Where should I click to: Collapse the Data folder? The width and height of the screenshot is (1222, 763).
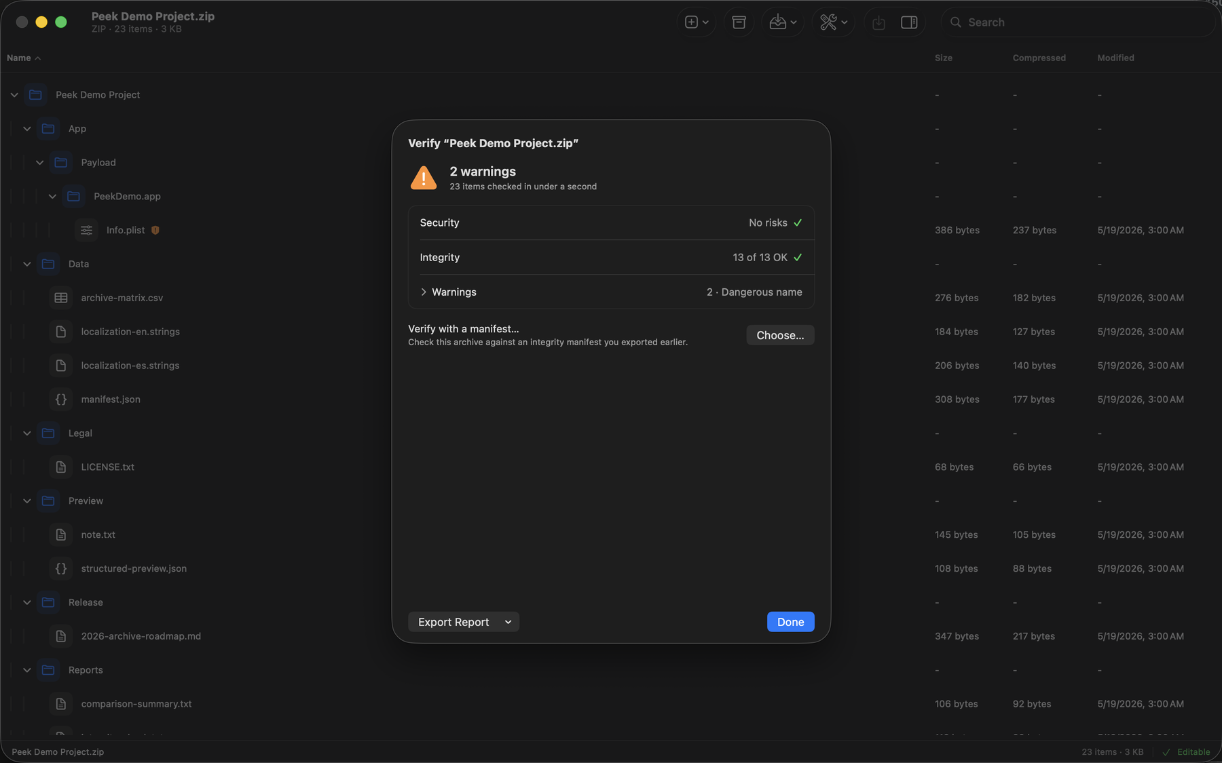[27, 264]
